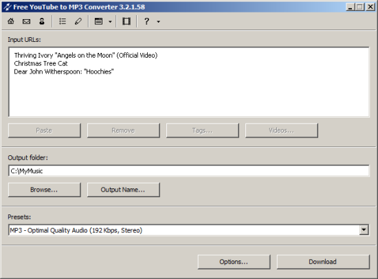Open the Output Name... settings

point(124,190)
